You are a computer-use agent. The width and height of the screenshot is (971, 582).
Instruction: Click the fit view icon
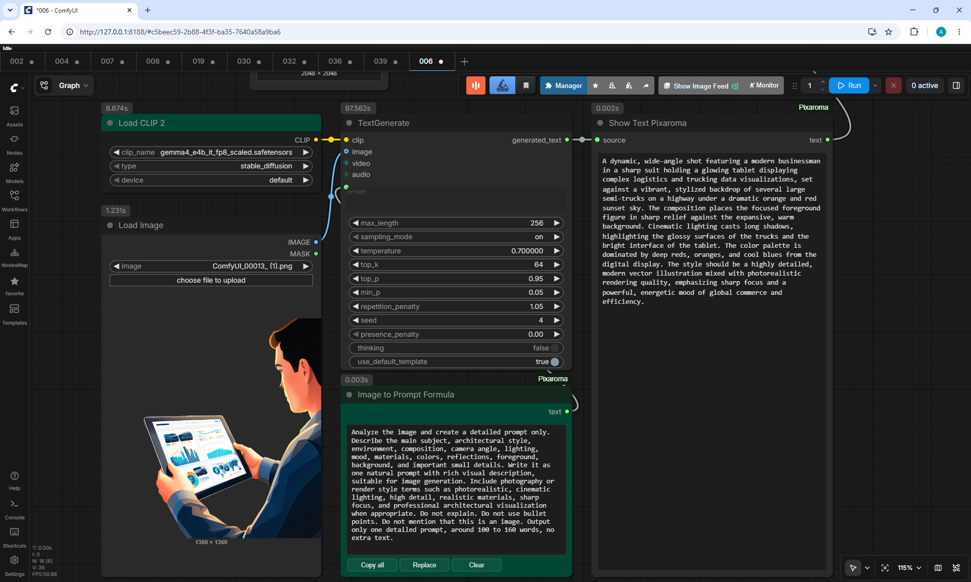point(885,568)
